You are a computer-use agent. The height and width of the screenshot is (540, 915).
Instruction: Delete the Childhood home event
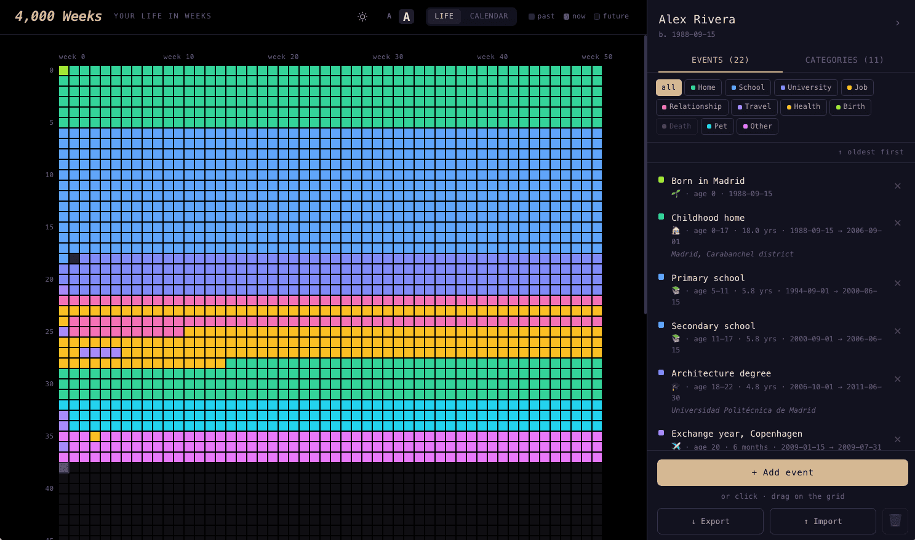[897, 223]
